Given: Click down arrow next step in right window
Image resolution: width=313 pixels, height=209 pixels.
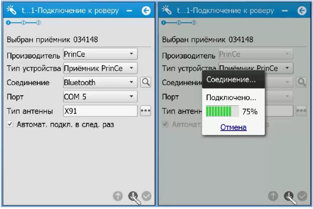Looking at the screenshot, I should [x=289, y=196].
